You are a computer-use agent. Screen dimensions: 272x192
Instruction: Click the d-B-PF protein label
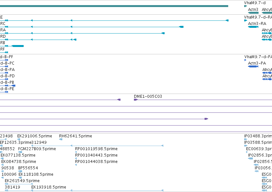(x=6, y=57)
